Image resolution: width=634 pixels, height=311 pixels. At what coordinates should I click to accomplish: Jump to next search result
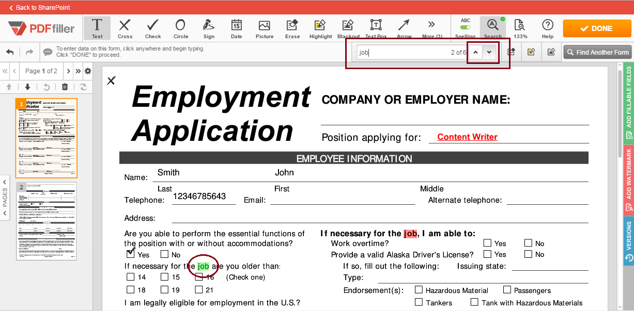pyautogui.click(x=489, y=52)
